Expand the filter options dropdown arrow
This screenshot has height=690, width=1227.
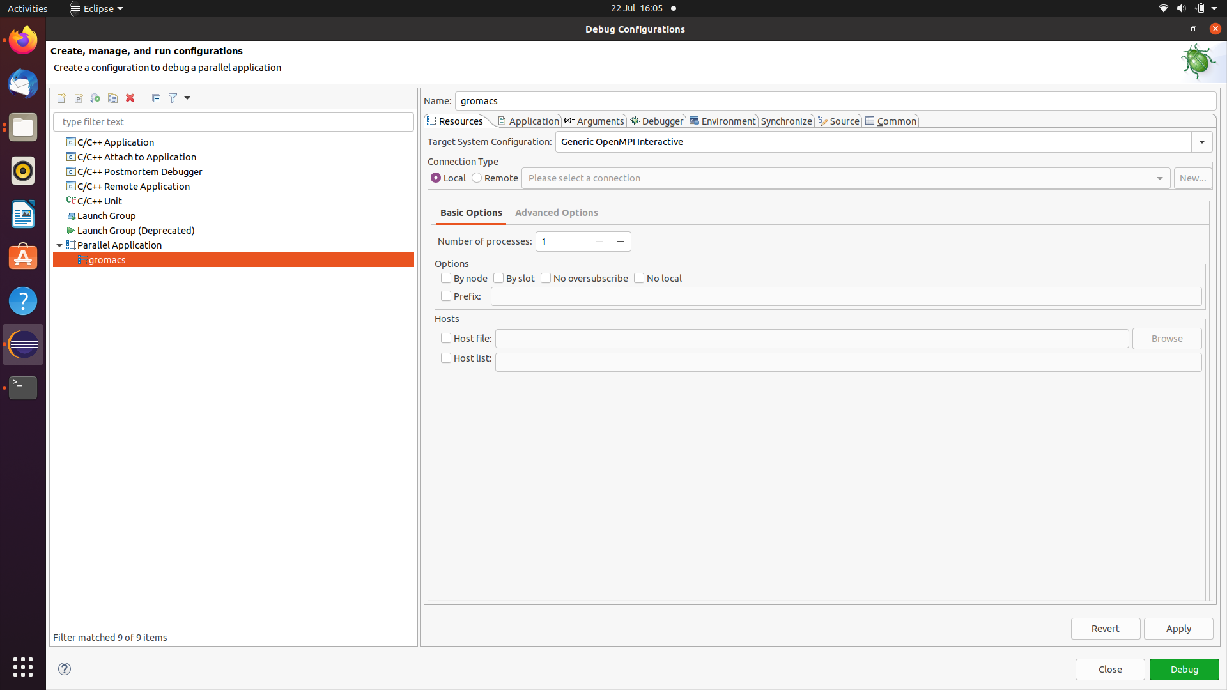pos(187,98)
